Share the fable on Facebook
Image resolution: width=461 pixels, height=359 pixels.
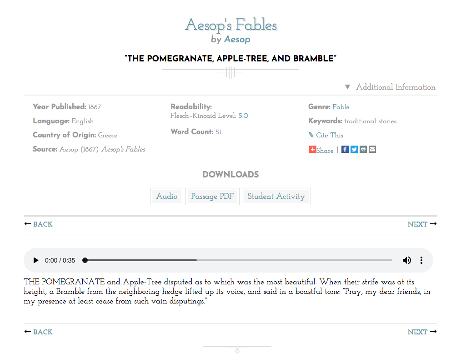pyautogui.click(x=345, y=149)
